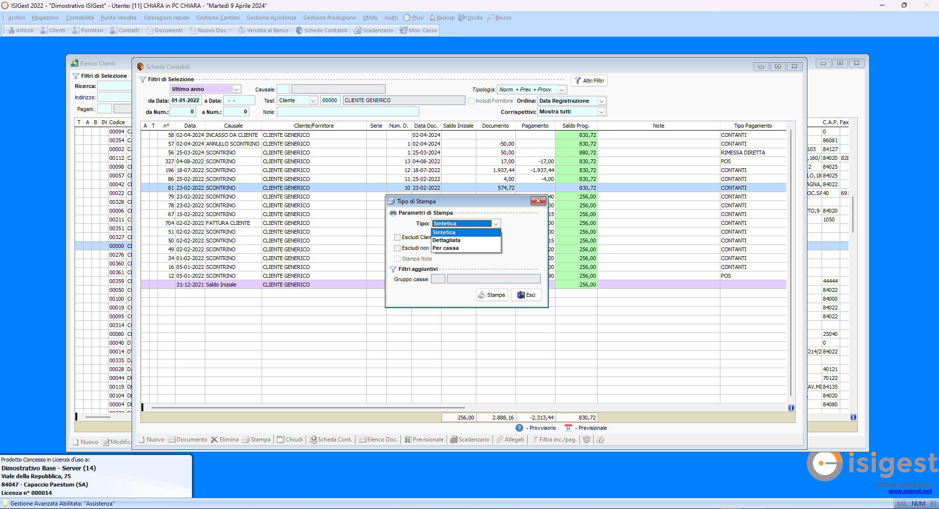This screenshot has width=939, height=509.
Task: Select the Vendita al Banco toolbar icon
Action: point(263,30)
